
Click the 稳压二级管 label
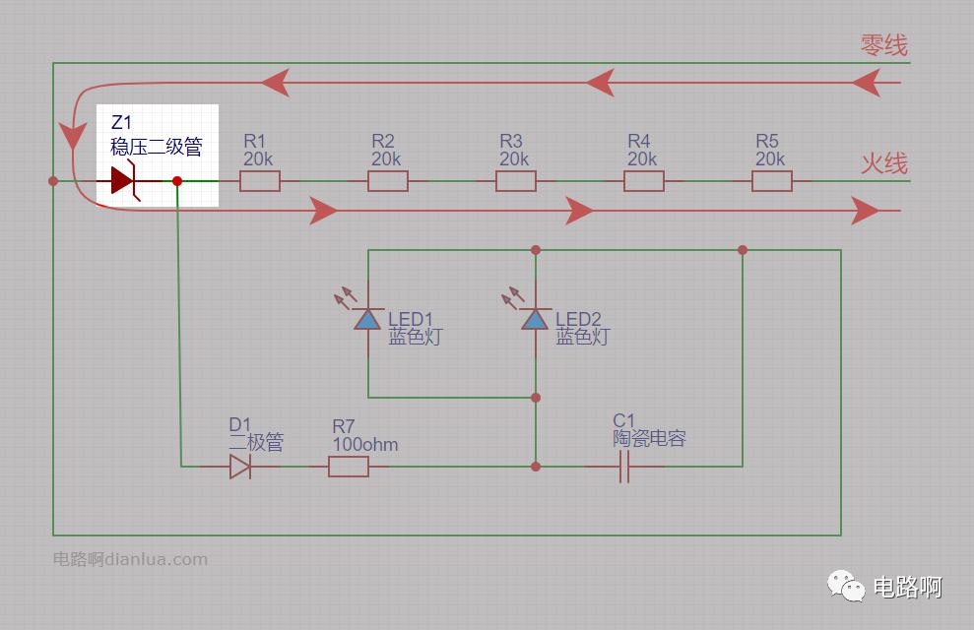(156, 147)
